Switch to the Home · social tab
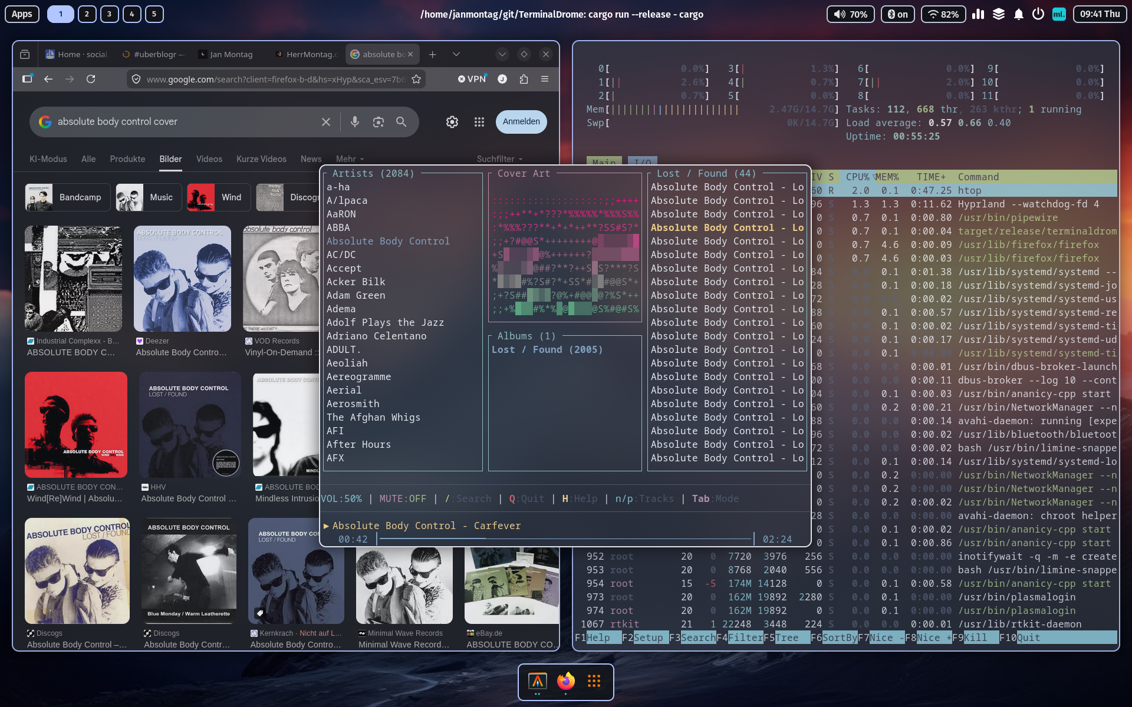 tap(76, 54)
